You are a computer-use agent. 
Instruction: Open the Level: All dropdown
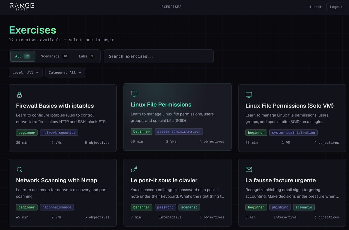[26, 72]
